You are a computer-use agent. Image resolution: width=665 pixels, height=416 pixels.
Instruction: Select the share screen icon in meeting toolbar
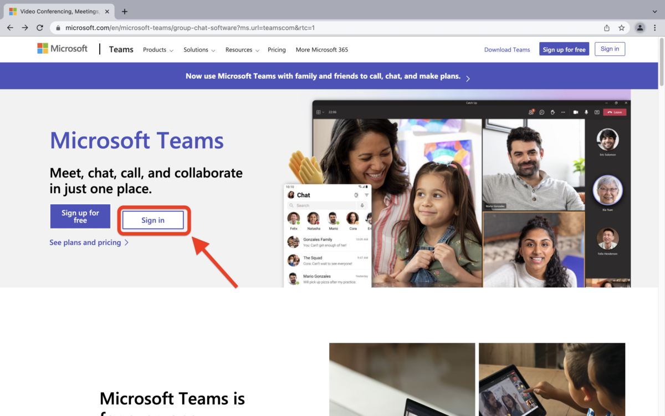pyautogui.click(x=597, y=112)
